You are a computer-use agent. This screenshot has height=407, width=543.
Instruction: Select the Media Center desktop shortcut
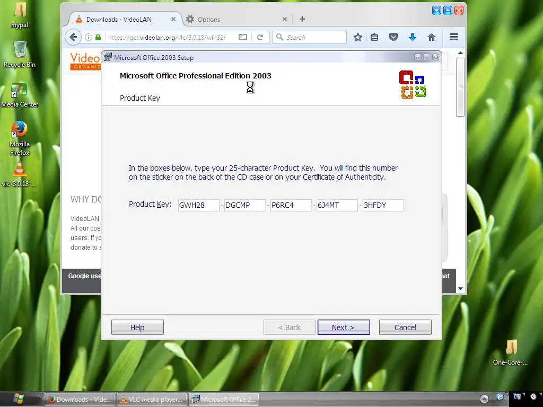coord(20,95)
